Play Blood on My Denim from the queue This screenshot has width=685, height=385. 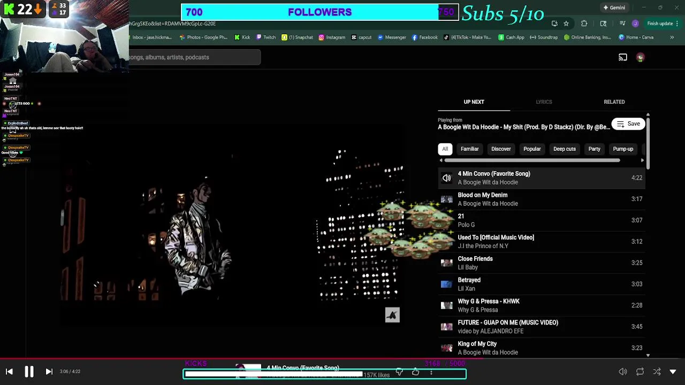[x=541, y=199]
